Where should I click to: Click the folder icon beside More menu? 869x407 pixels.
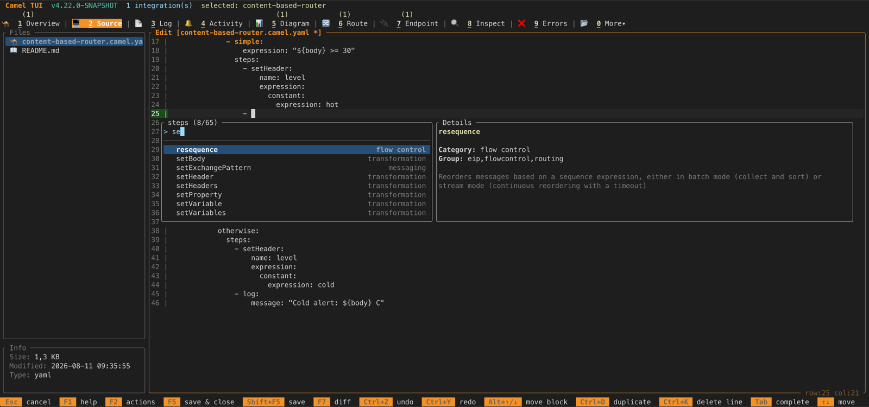[x=584, y=23]
